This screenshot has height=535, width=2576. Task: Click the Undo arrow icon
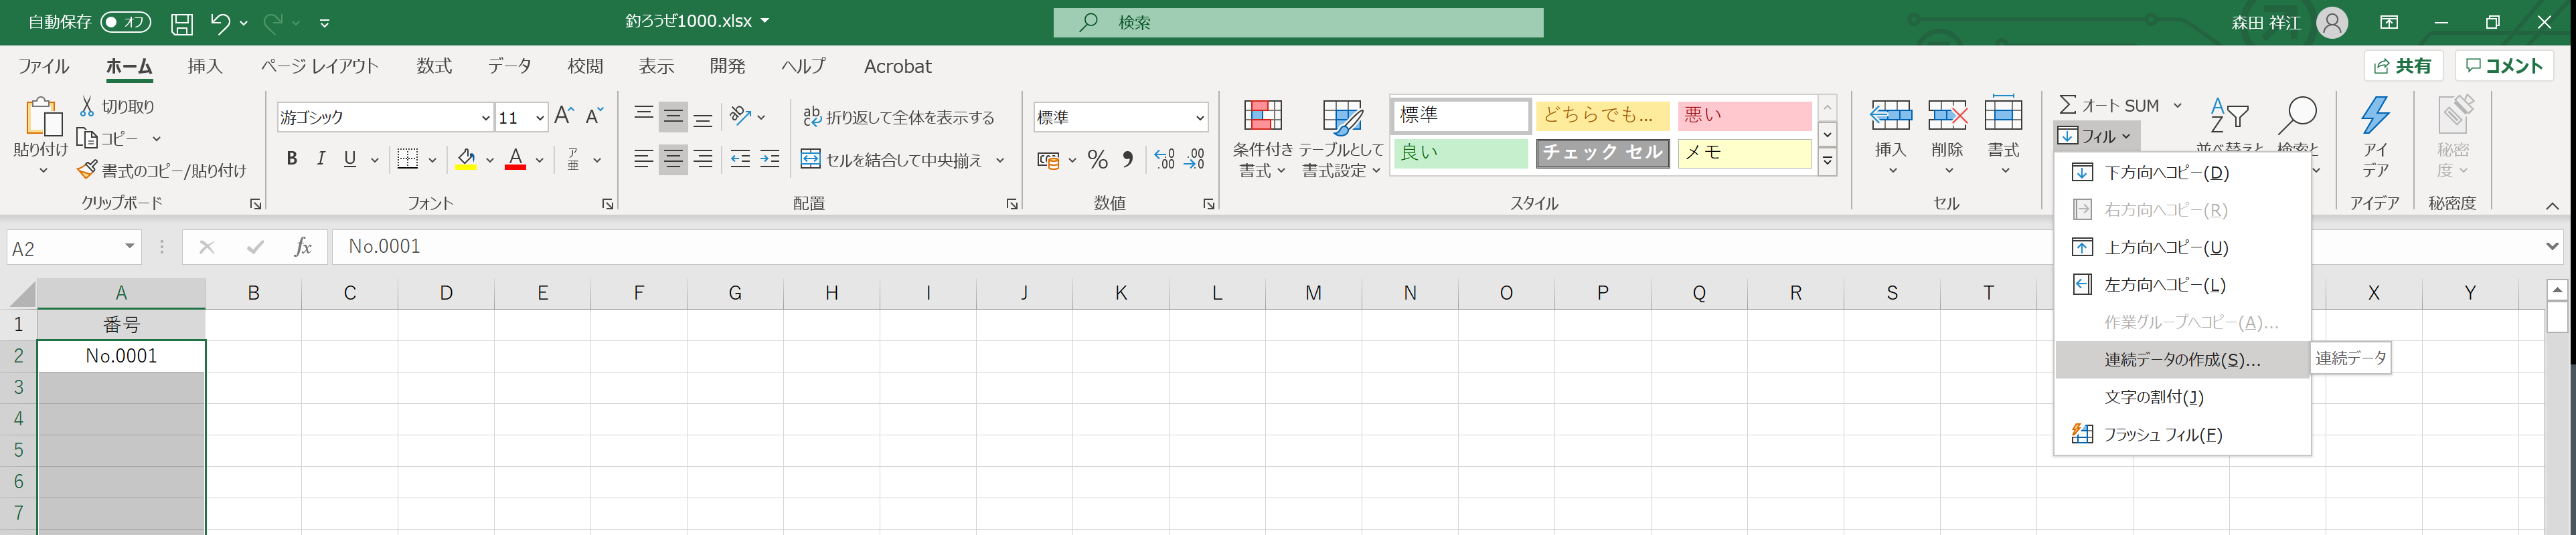click(x=220, y=22)
